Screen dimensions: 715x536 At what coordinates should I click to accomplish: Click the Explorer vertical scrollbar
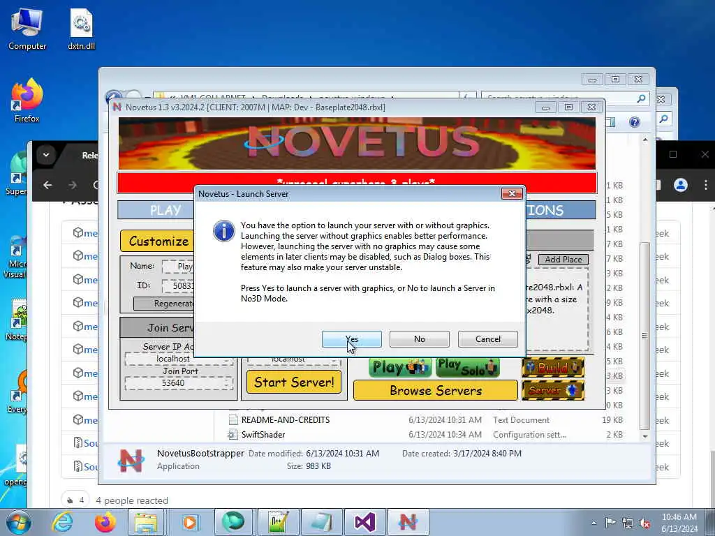point(644,335)
